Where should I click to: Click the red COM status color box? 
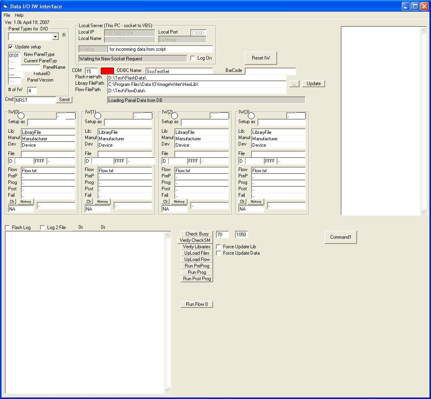pos(107,71)
